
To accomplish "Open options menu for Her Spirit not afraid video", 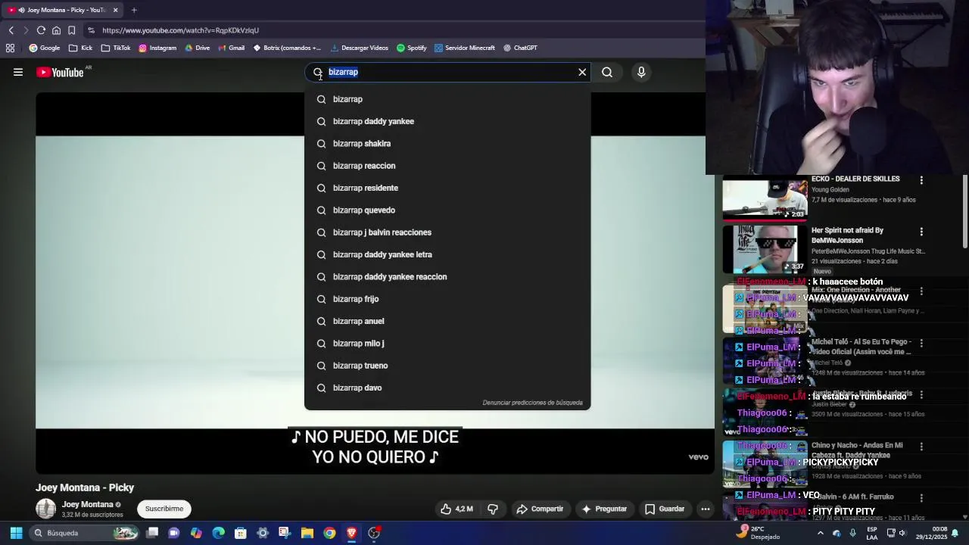I will click(x=921, y=232).
